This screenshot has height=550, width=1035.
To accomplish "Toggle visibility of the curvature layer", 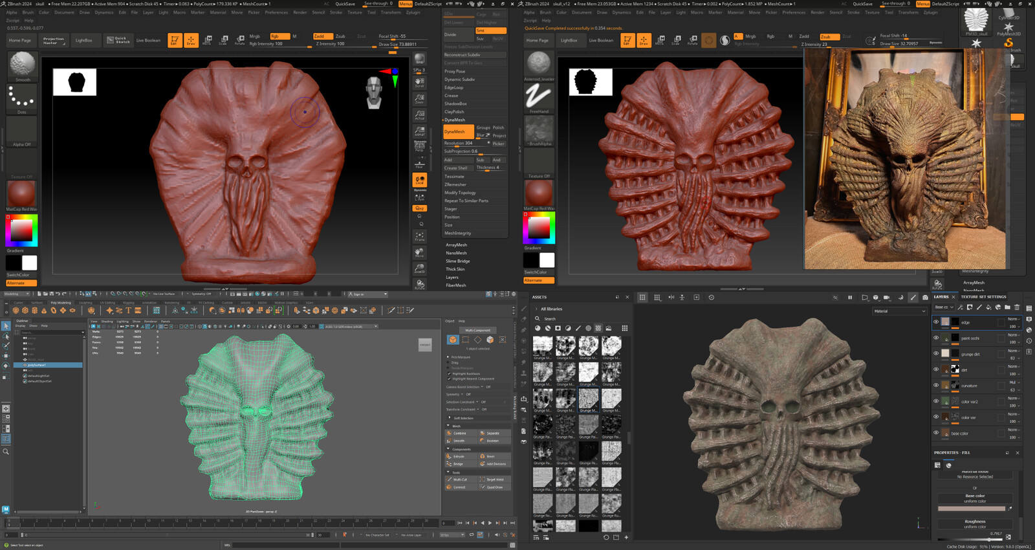I will [x=936, y=385].
